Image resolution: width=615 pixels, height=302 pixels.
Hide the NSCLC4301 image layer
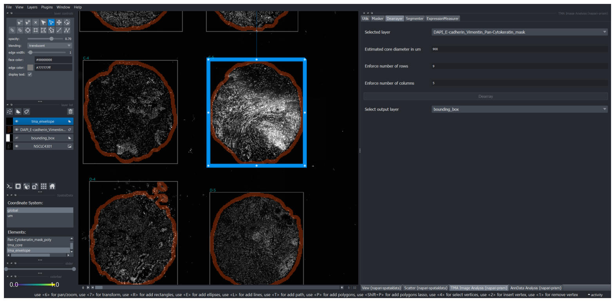click(16, 146)
